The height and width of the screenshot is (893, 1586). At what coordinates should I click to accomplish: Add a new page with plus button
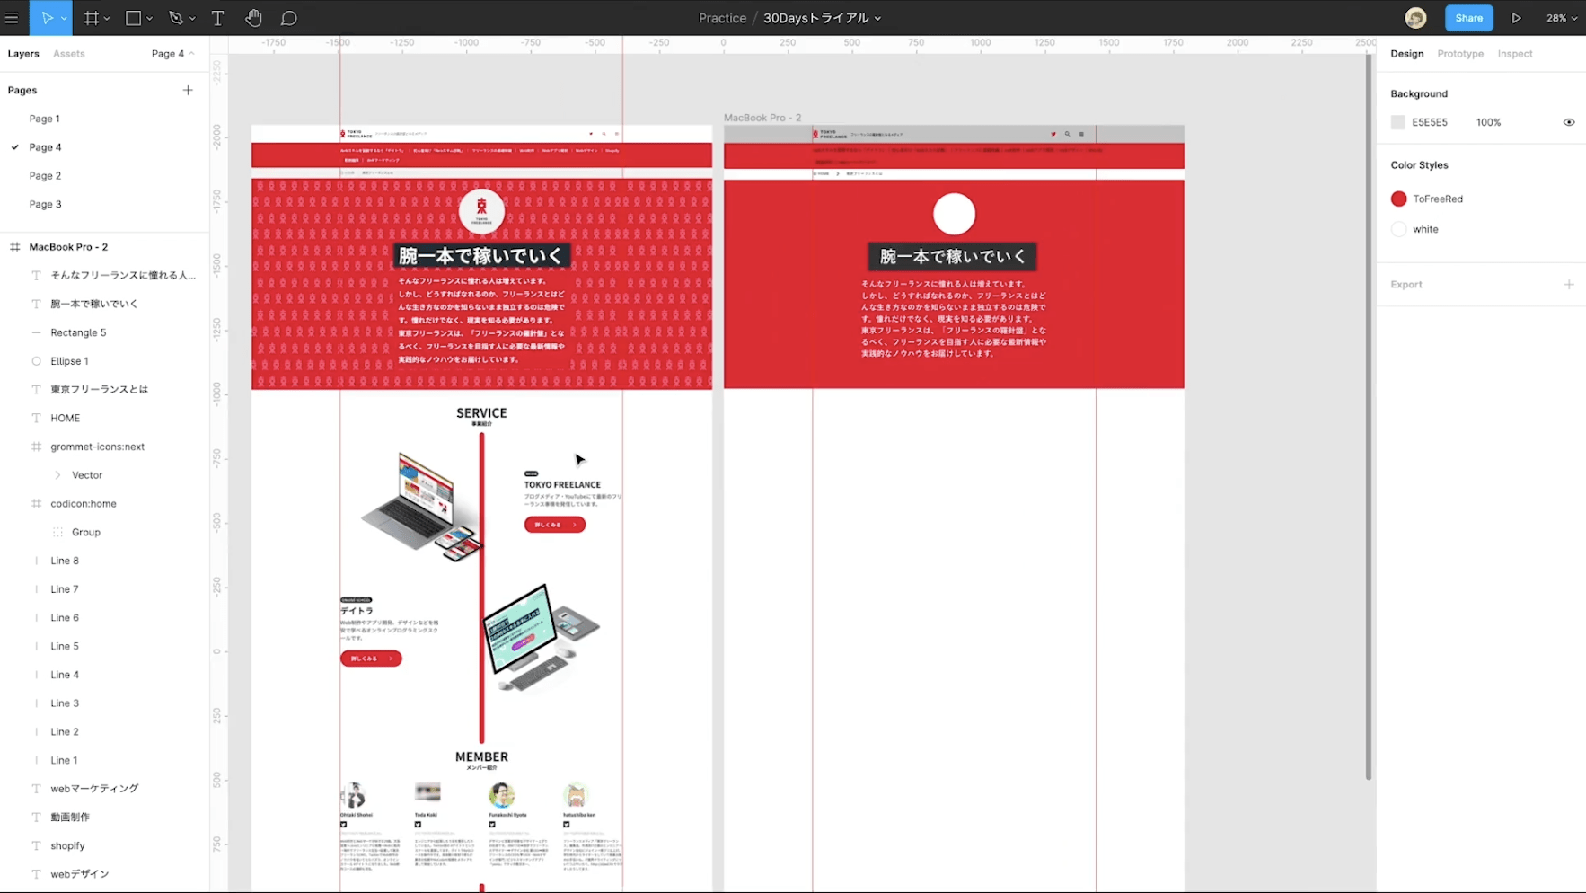point(188,90)
